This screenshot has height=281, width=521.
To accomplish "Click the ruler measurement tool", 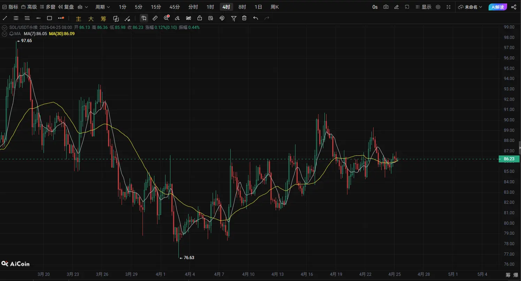I will tap(155, 18).
